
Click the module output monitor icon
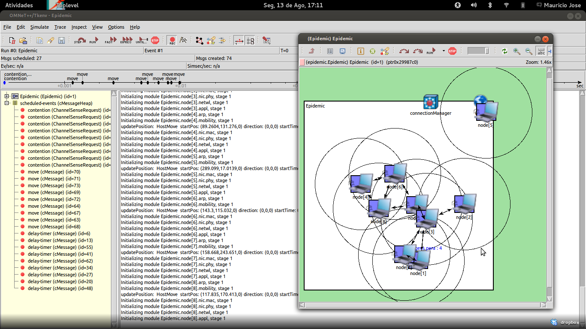(x=342, y=51)
